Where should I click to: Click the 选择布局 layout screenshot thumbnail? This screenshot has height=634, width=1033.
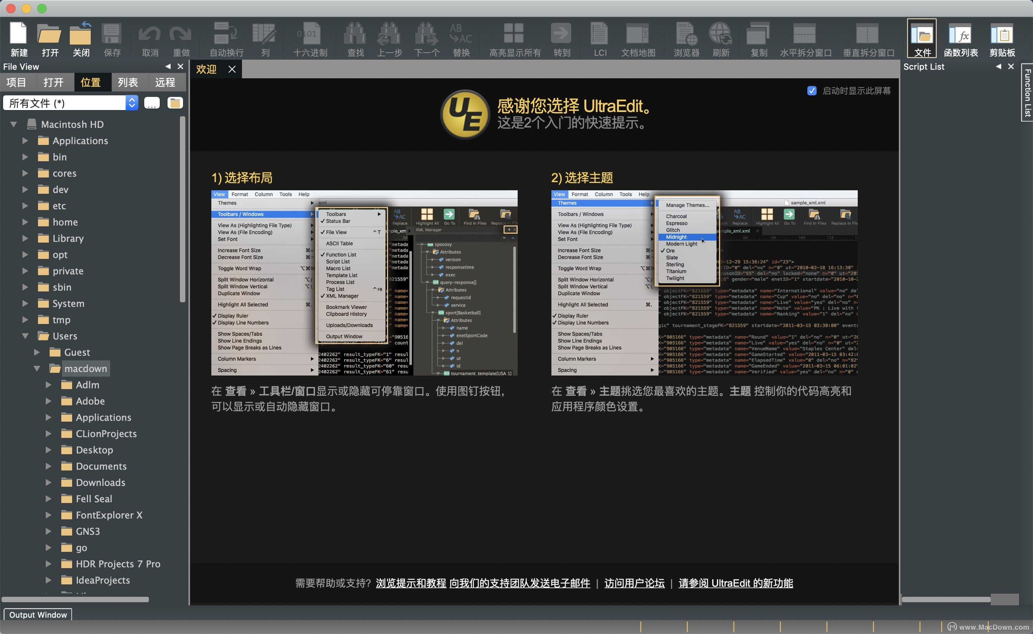364,283
